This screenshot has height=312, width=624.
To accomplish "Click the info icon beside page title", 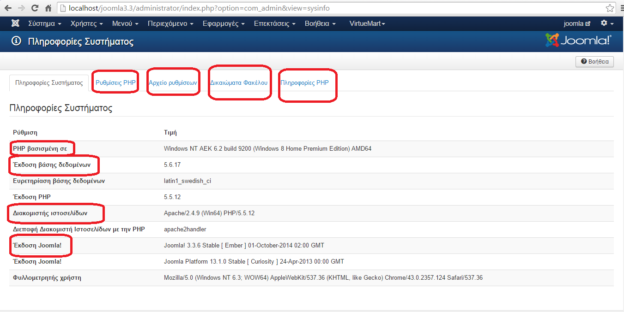I will pyautogui.click(x=17, y=41).
